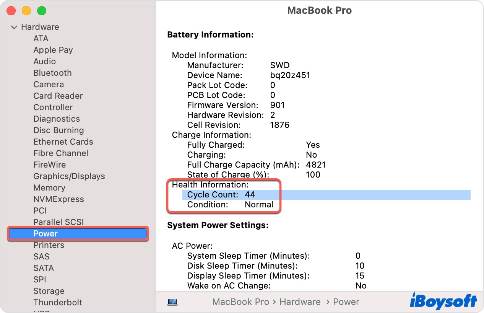Open the Bluetooth hardware section

[52, 73]
